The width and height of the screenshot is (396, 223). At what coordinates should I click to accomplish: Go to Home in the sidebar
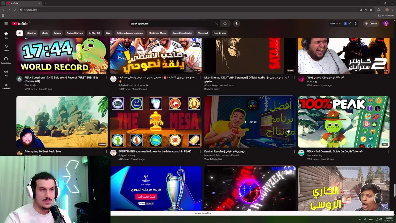pyautogui.click(x=6, y=35)
